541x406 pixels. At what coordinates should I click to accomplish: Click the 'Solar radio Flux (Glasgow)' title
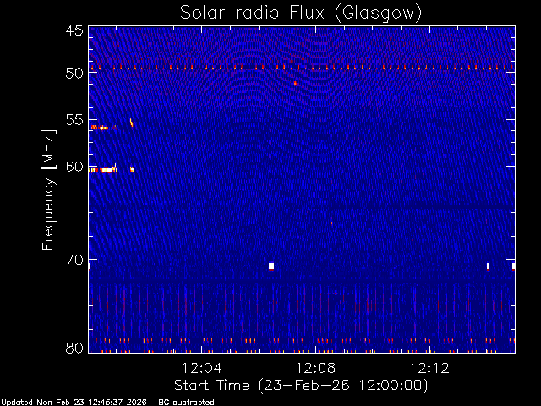(301, 13)
